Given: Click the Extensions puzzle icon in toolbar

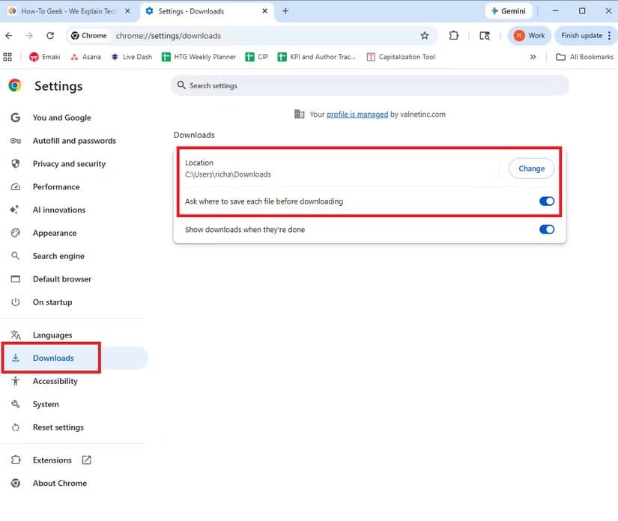Looking at the screenshot, I should click(x=453, y=35).
